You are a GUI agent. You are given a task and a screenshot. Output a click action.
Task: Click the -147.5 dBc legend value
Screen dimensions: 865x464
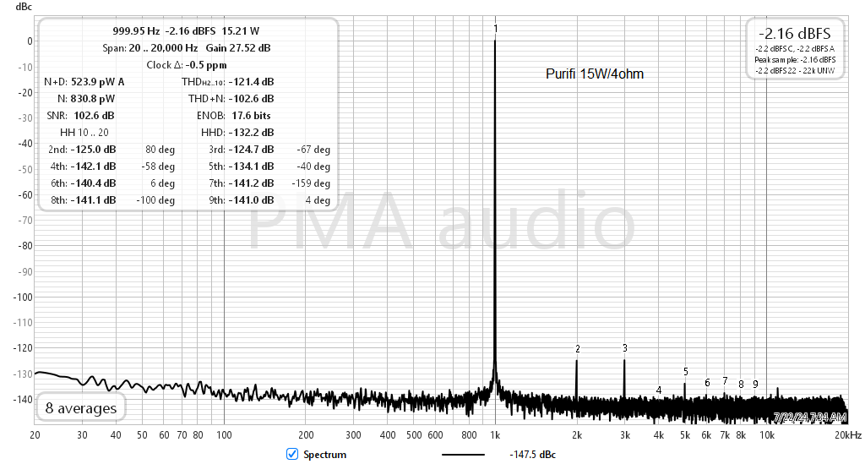(x=532, y=455)
